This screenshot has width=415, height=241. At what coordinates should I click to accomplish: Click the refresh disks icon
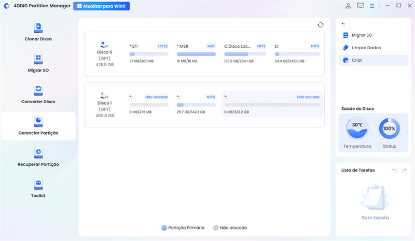tap(321, 25)
